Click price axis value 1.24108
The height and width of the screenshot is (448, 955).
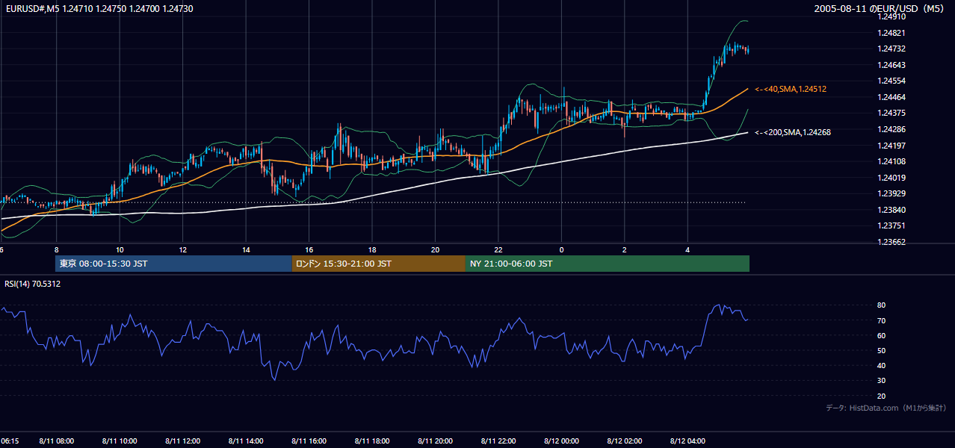pos(892,161)
